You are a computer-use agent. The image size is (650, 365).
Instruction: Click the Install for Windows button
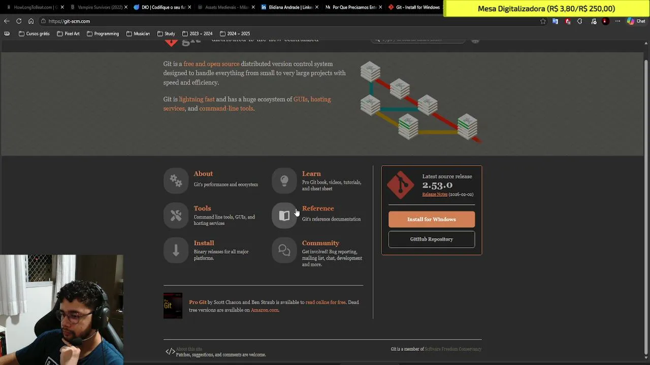pos(432,220)
